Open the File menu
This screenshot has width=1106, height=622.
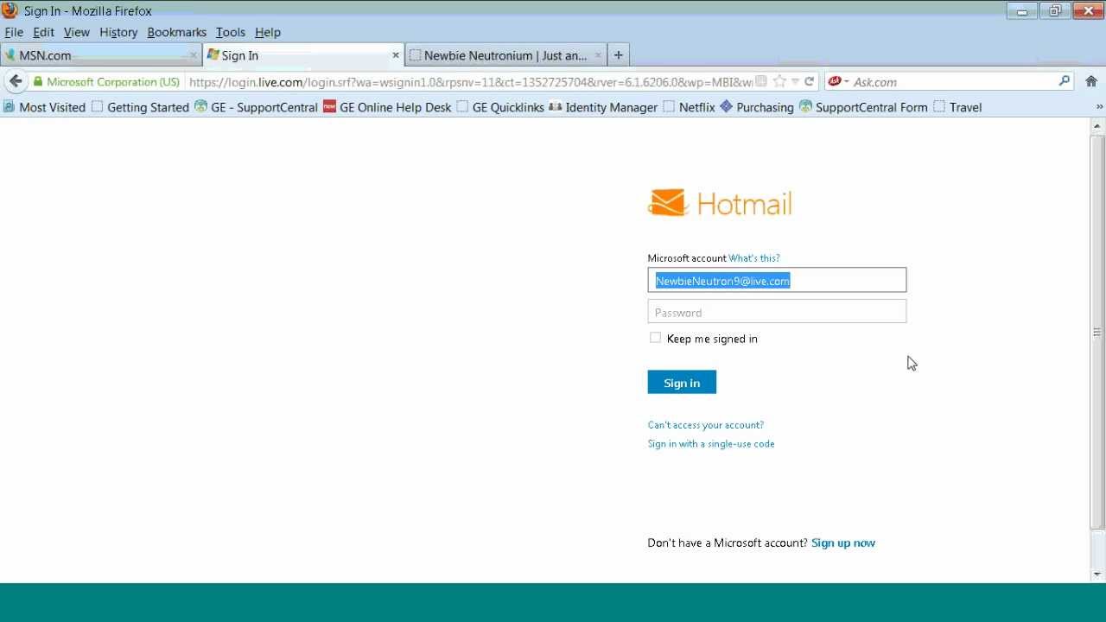[14, 32]
